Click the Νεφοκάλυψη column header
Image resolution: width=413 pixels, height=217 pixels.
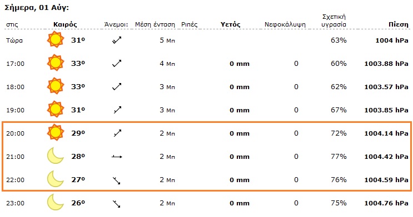(x=285, y=25)
